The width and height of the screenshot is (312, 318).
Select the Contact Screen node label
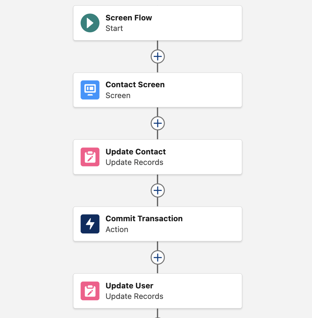pos(135,85)
